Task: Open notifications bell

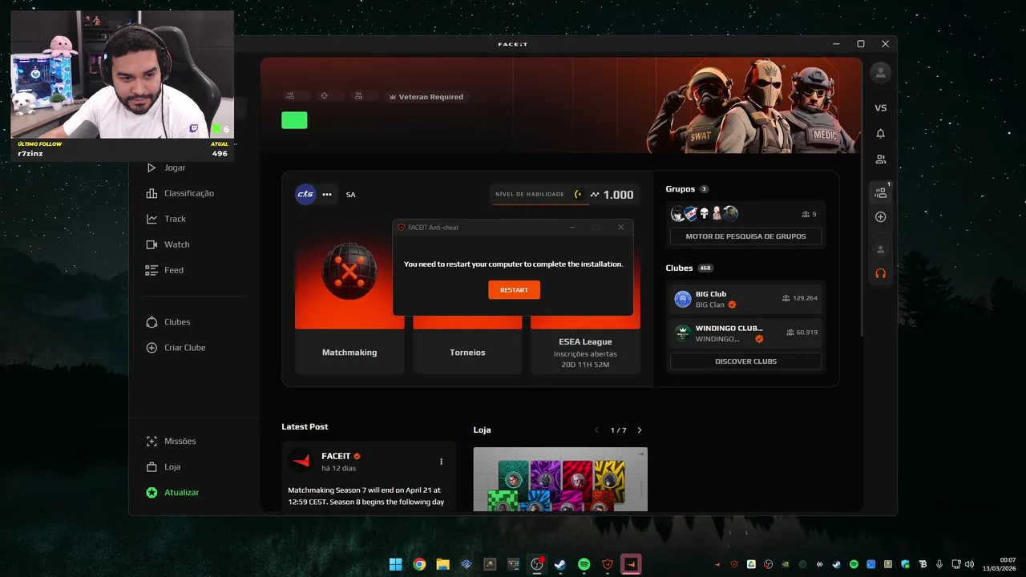Action: (880, 134)
